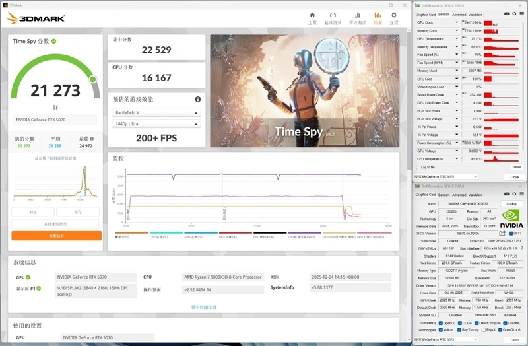Click the info icon beside estimated game performance
The height and width of the screenshot is (346, 528).
[x=197, y=99]
